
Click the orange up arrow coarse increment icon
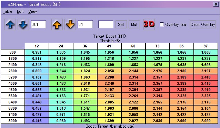pos(57,24)
